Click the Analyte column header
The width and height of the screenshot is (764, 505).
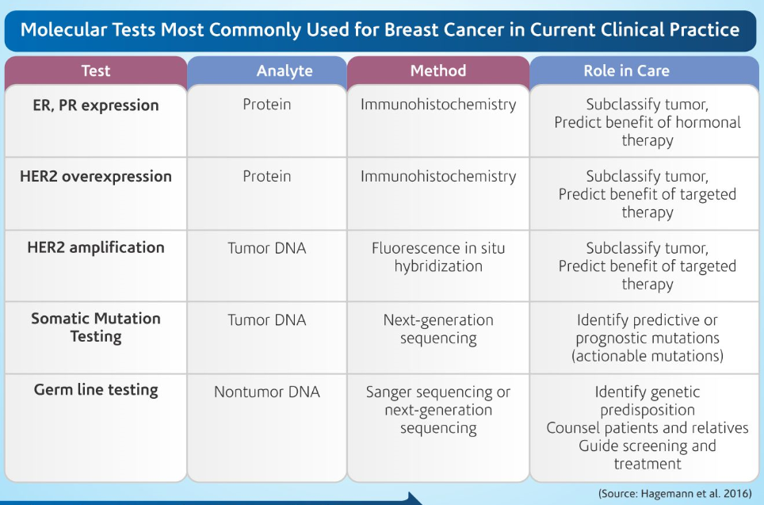(285, 71)
